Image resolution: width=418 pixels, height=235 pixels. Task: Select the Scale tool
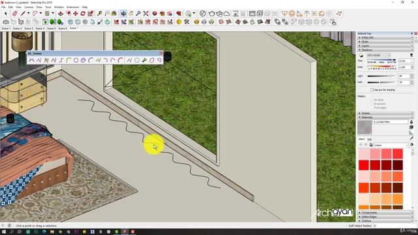click(x=90, y=13)
